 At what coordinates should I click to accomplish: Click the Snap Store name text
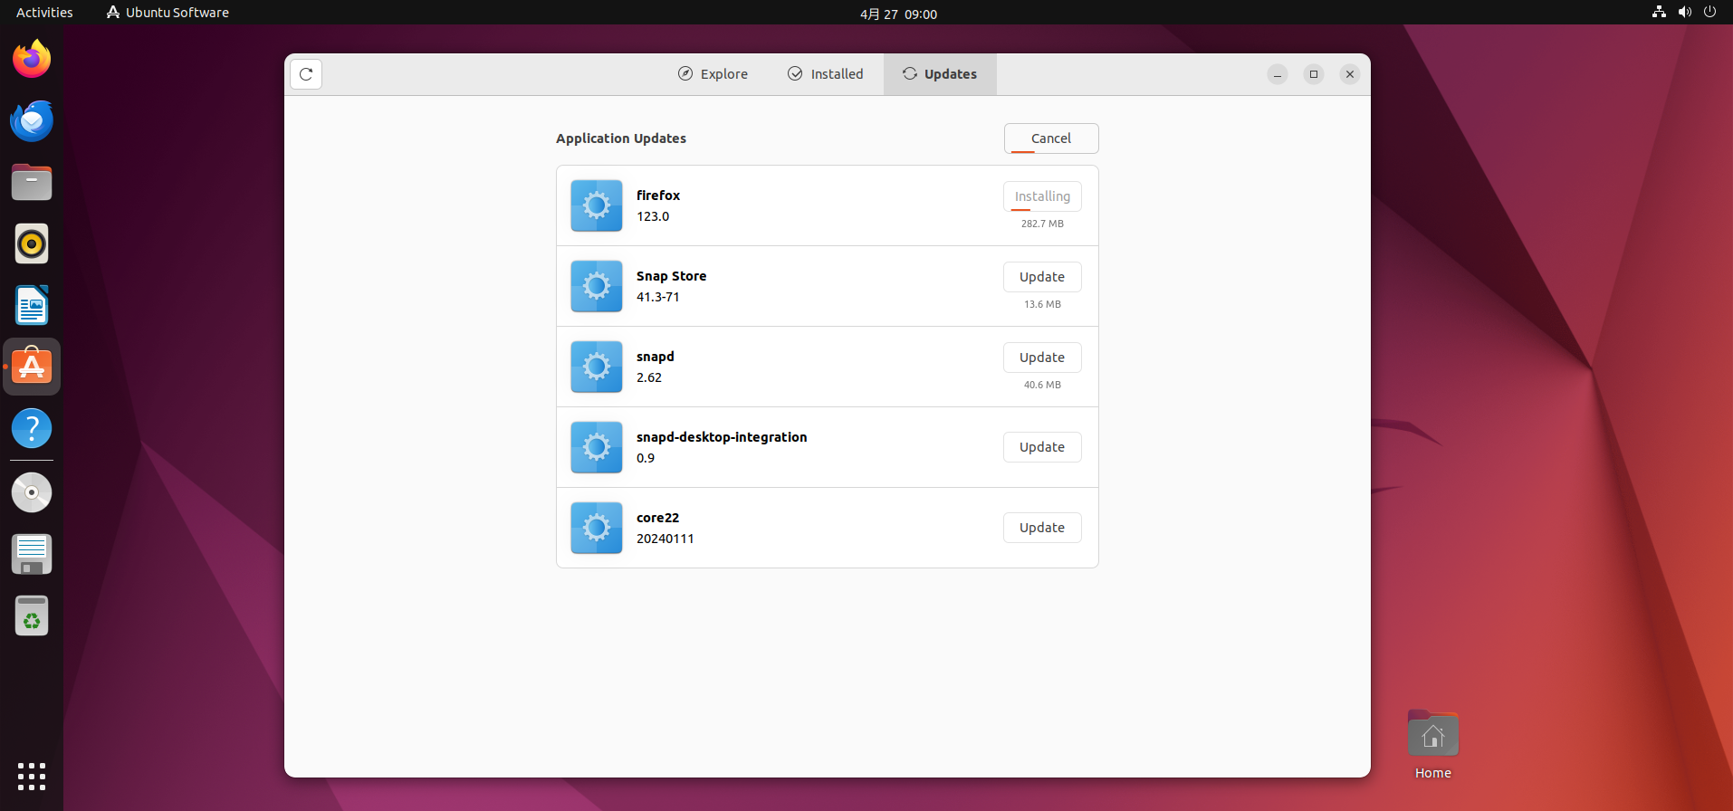pyautogui.click(x=671, y=276)
